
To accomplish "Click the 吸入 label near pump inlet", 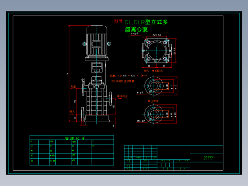I will (72, 112).
